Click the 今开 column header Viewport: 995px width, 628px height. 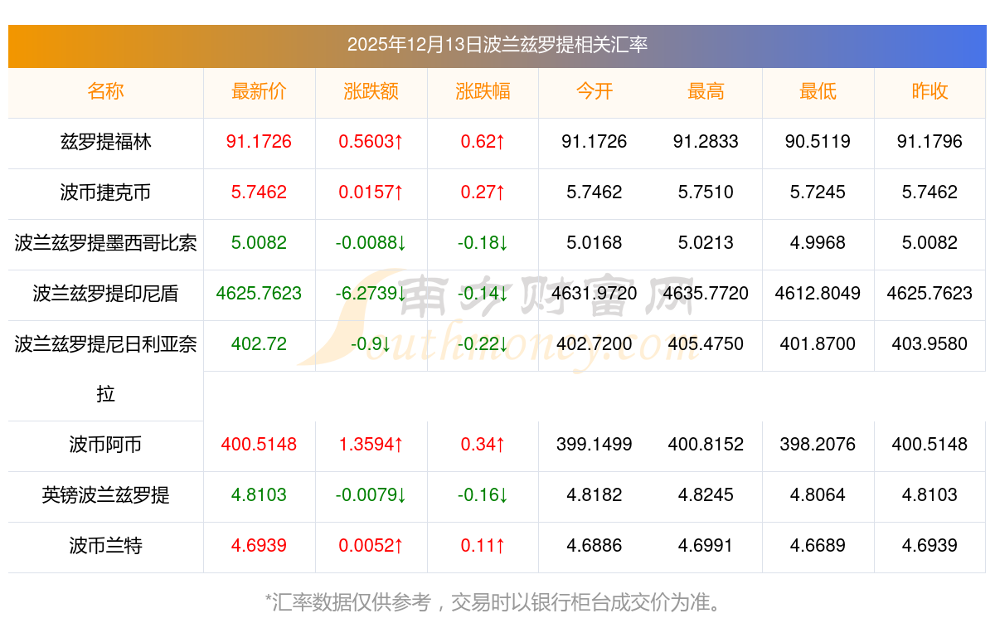click(x=595, y=91)
